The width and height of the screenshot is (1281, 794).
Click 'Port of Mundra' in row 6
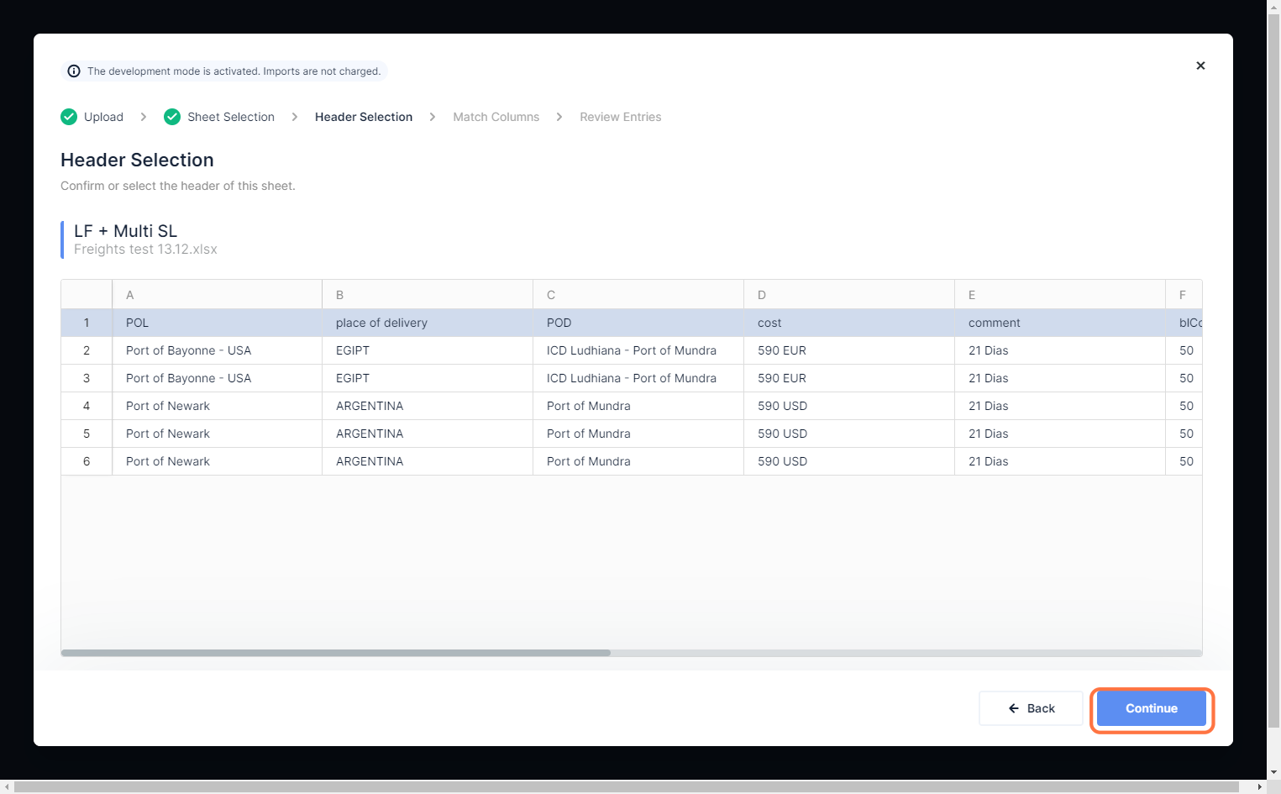pyautogui.click(x=638, y=461)
